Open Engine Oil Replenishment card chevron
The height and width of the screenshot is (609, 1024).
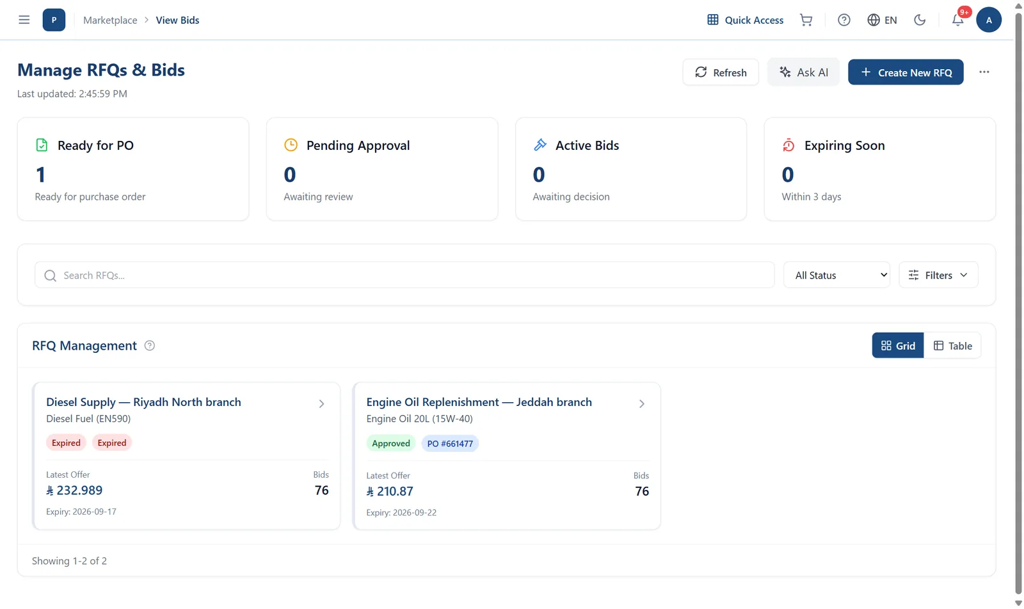641,404
